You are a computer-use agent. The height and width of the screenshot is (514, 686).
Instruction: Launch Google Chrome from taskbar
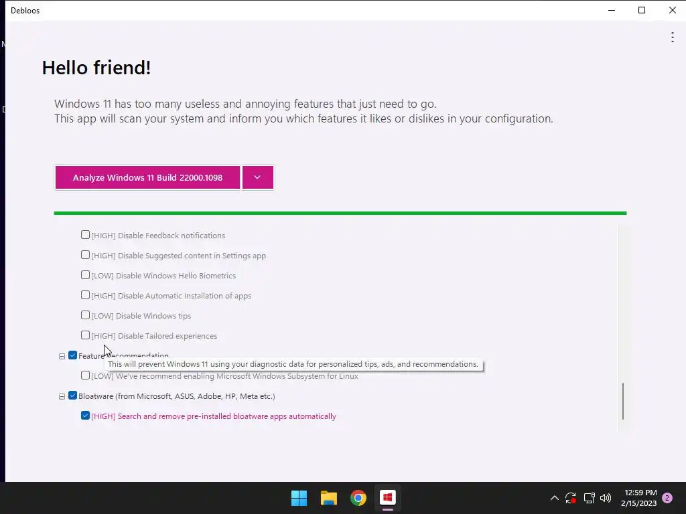click(358, 498)
